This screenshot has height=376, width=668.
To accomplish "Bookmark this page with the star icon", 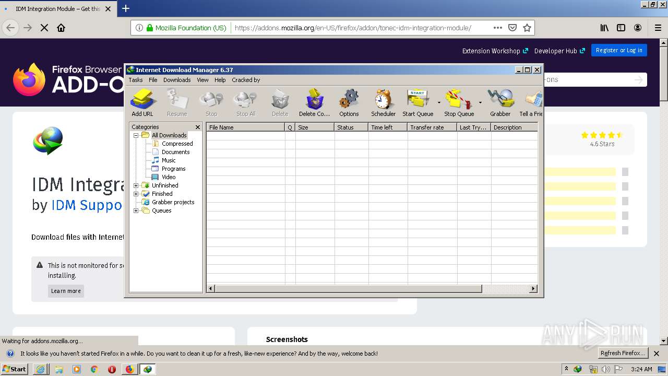I will (x=527, y=28).
